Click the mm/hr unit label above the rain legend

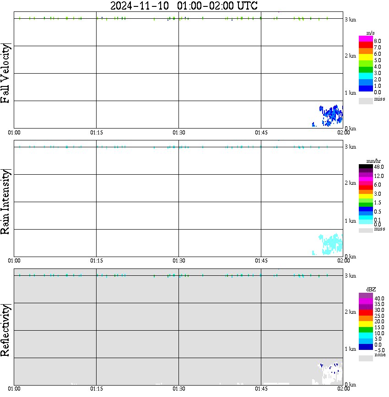373,161
